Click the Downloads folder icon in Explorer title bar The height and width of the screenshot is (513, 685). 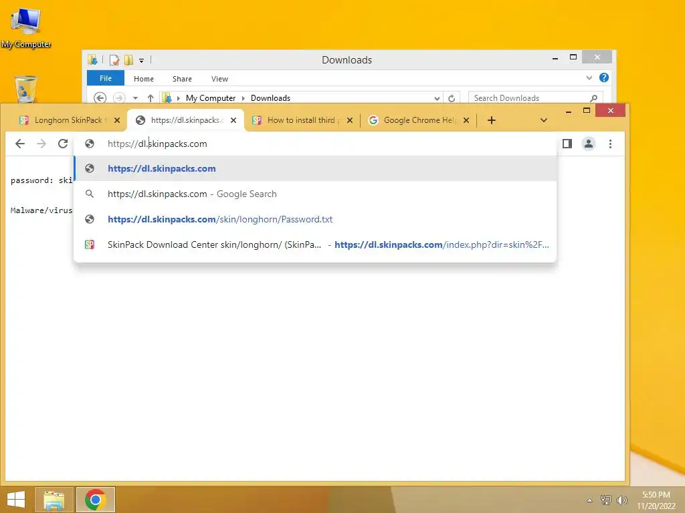(x=92, y=59)
